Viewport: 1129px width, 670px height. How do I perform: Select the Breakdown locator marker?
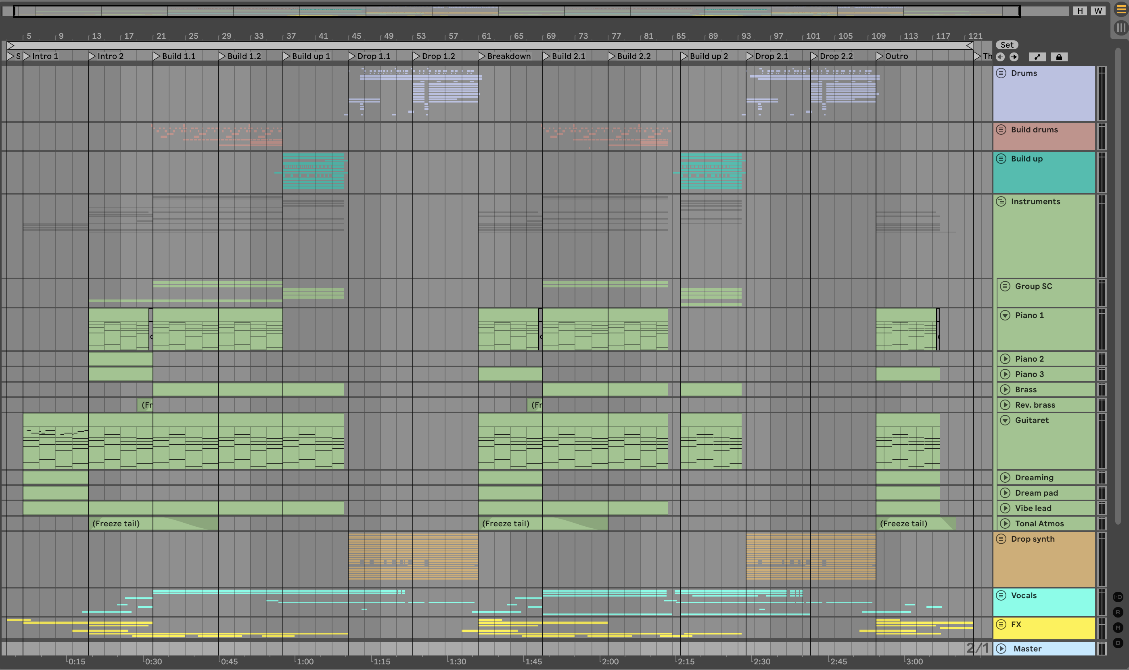(x=482, y=56)
